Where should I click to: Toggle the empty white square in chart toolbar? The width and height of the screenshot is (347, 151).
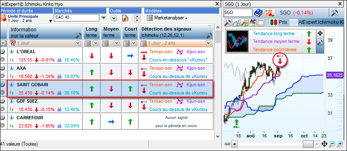click(261, 22)
